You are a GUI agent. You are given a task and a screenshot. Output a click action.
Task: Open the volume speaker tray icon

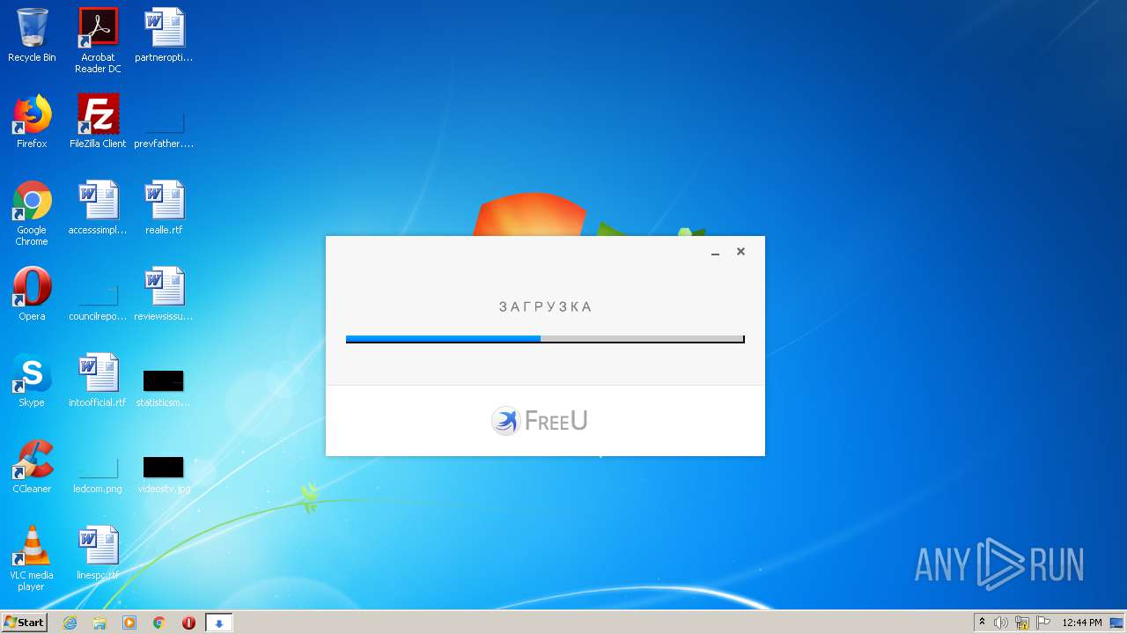point(1001,623)
